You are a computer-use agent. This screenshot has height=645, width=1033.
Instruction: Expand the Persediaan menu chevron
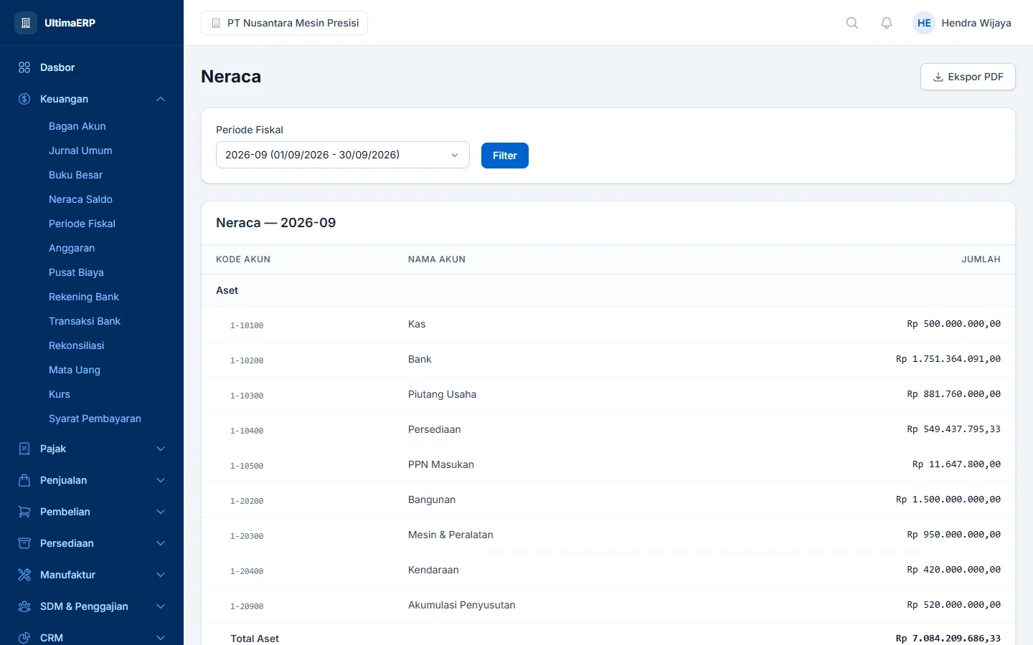coord(161,543)
